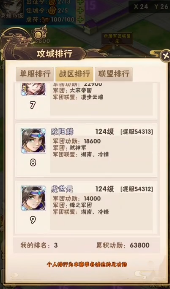Viewport: 170px width, 289px height.
Task: Tap the gold coin currency icon
Action: point(39,35)
